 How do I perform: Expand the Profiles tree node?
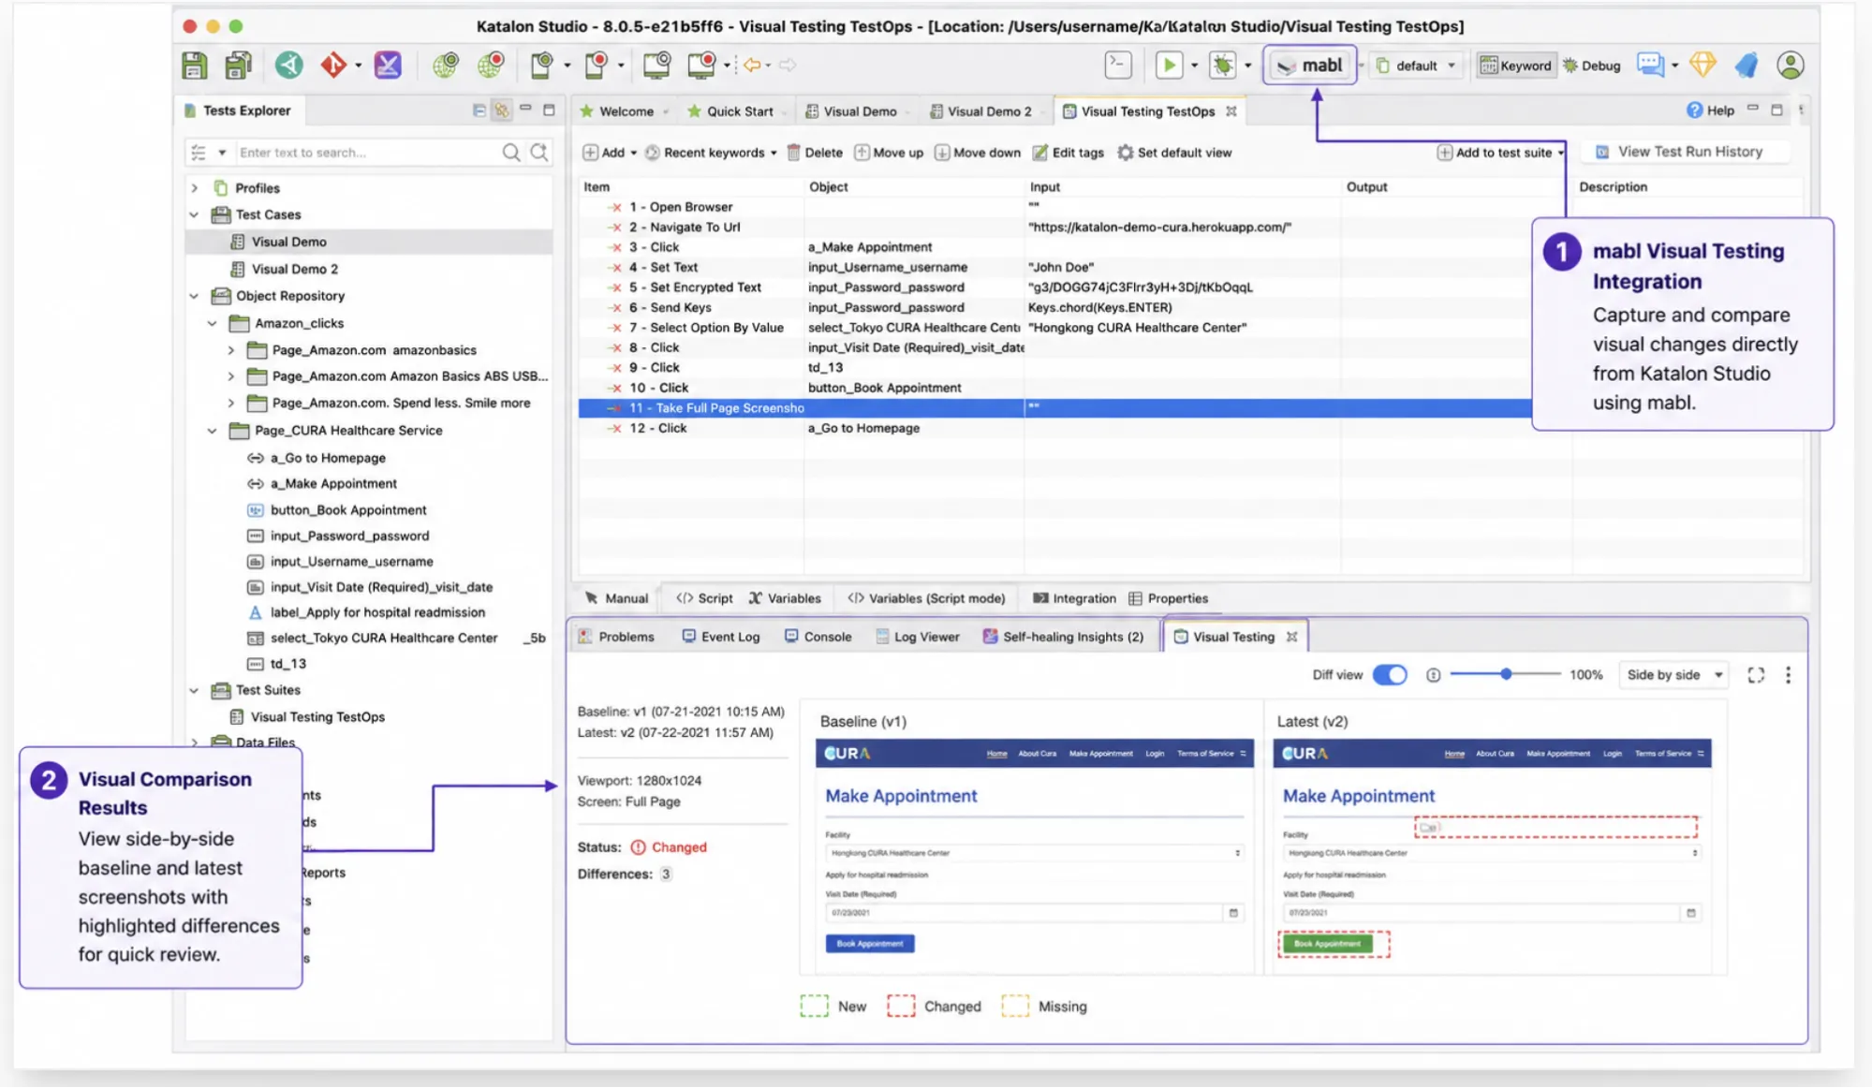195,188
